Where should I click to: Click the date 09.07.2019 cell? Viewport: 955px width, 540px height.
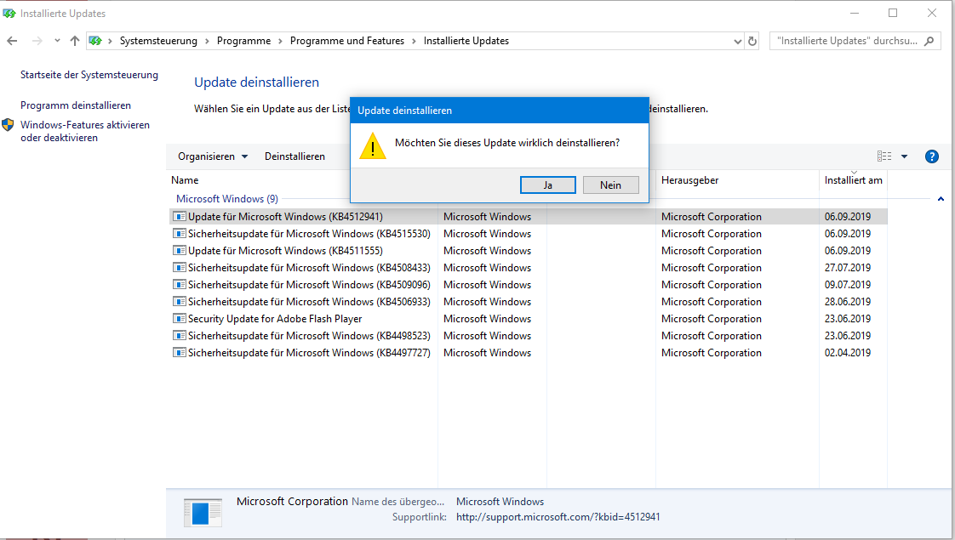(848, 285)
